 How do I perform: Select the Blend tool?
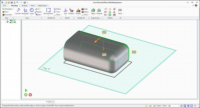93,11
